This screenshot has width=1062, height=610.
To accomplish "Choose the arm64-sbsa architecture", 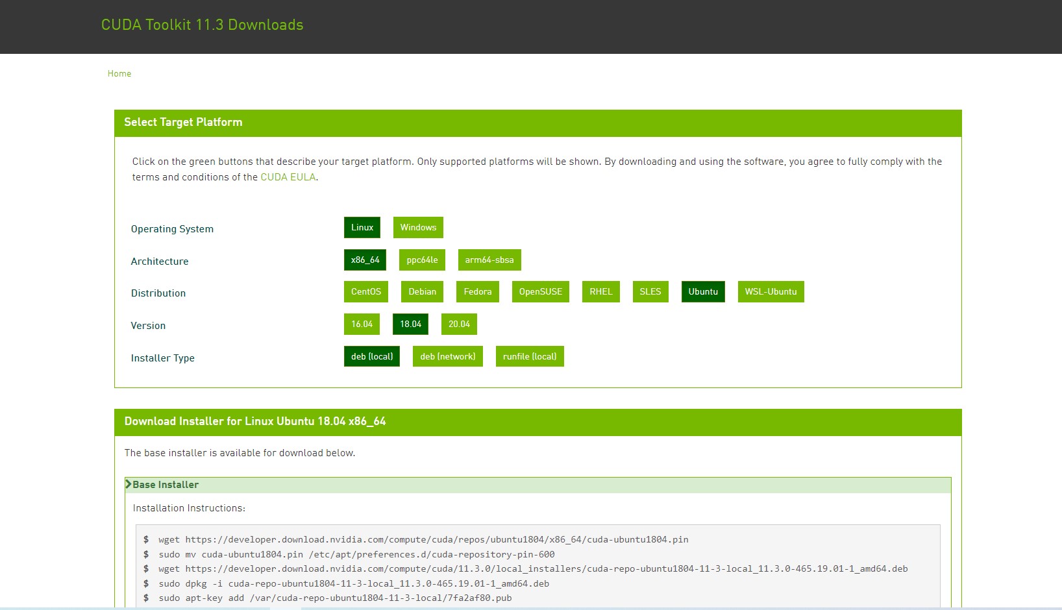I will point(489,260).
